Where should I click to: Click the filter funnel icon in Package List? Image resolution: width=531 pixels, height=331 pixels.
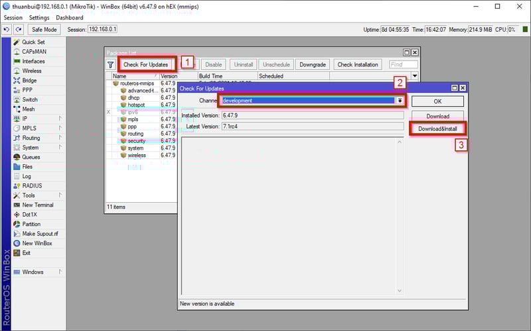point(111,64)
